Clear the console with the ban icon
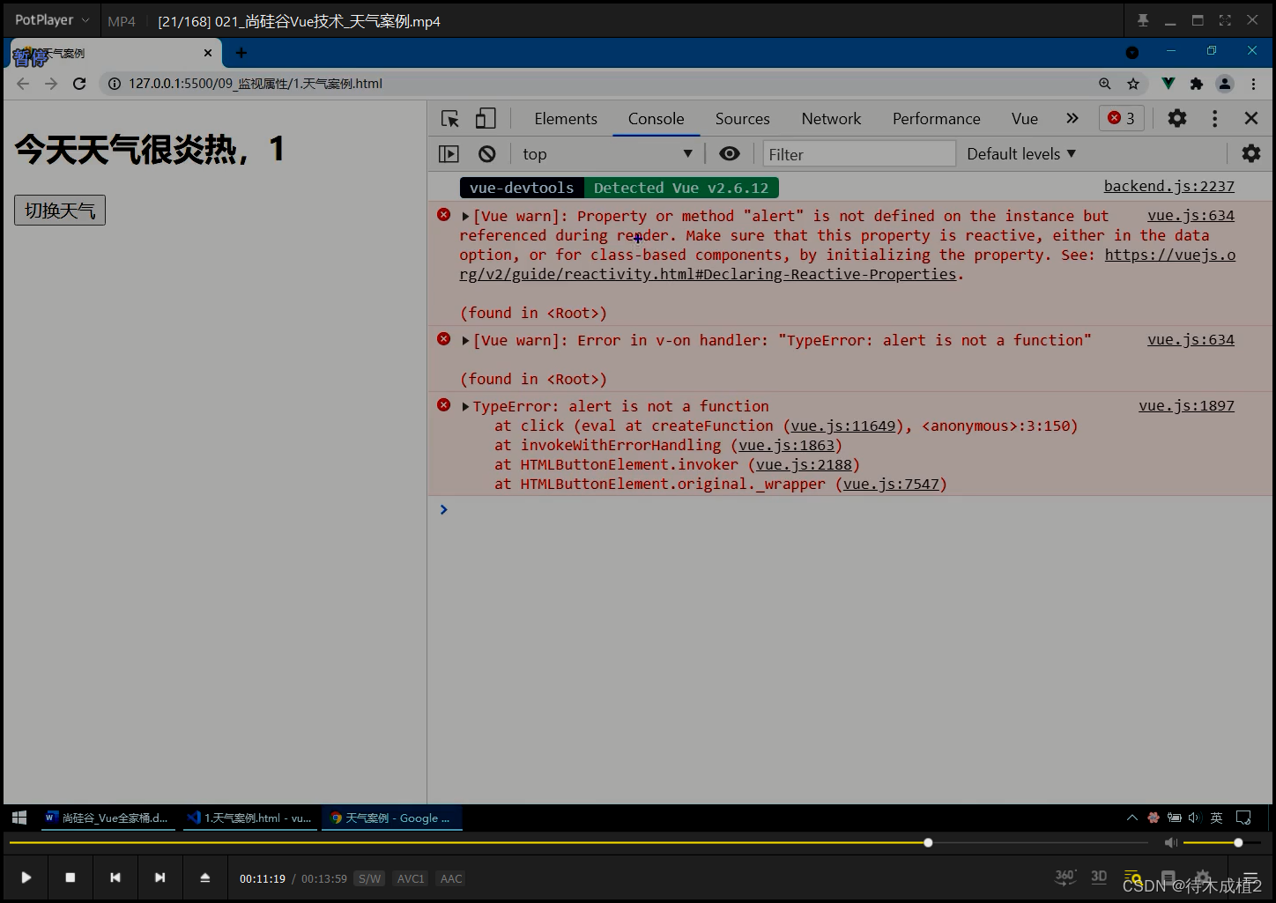 (x=486, y=154)
